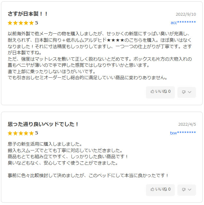Click thumbs-up icon on 思った通り良いベッド review

[x=152, y=190]
